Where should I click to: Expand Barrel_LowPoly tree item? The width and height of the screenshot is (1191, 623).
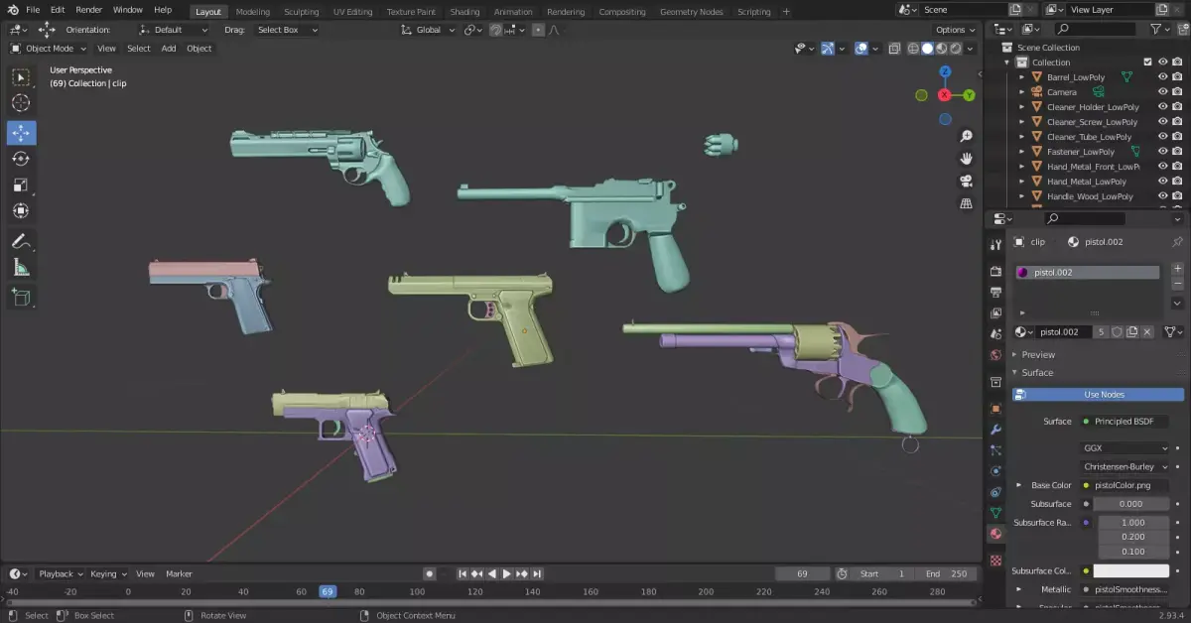(x=1021, y=77)
